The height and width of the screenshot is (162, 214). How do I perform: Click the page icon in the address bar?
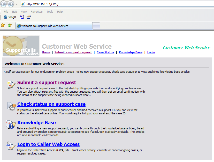[23, 4]
